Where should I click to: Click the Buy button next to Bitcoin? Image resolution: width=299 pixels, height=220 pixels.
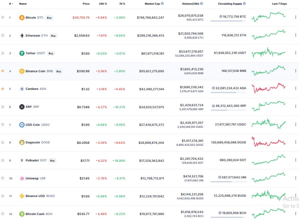pos(49,18)
